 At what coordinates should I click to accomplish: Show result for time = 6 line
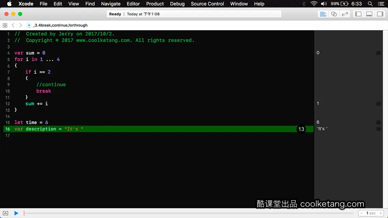[x=378, y=123]
